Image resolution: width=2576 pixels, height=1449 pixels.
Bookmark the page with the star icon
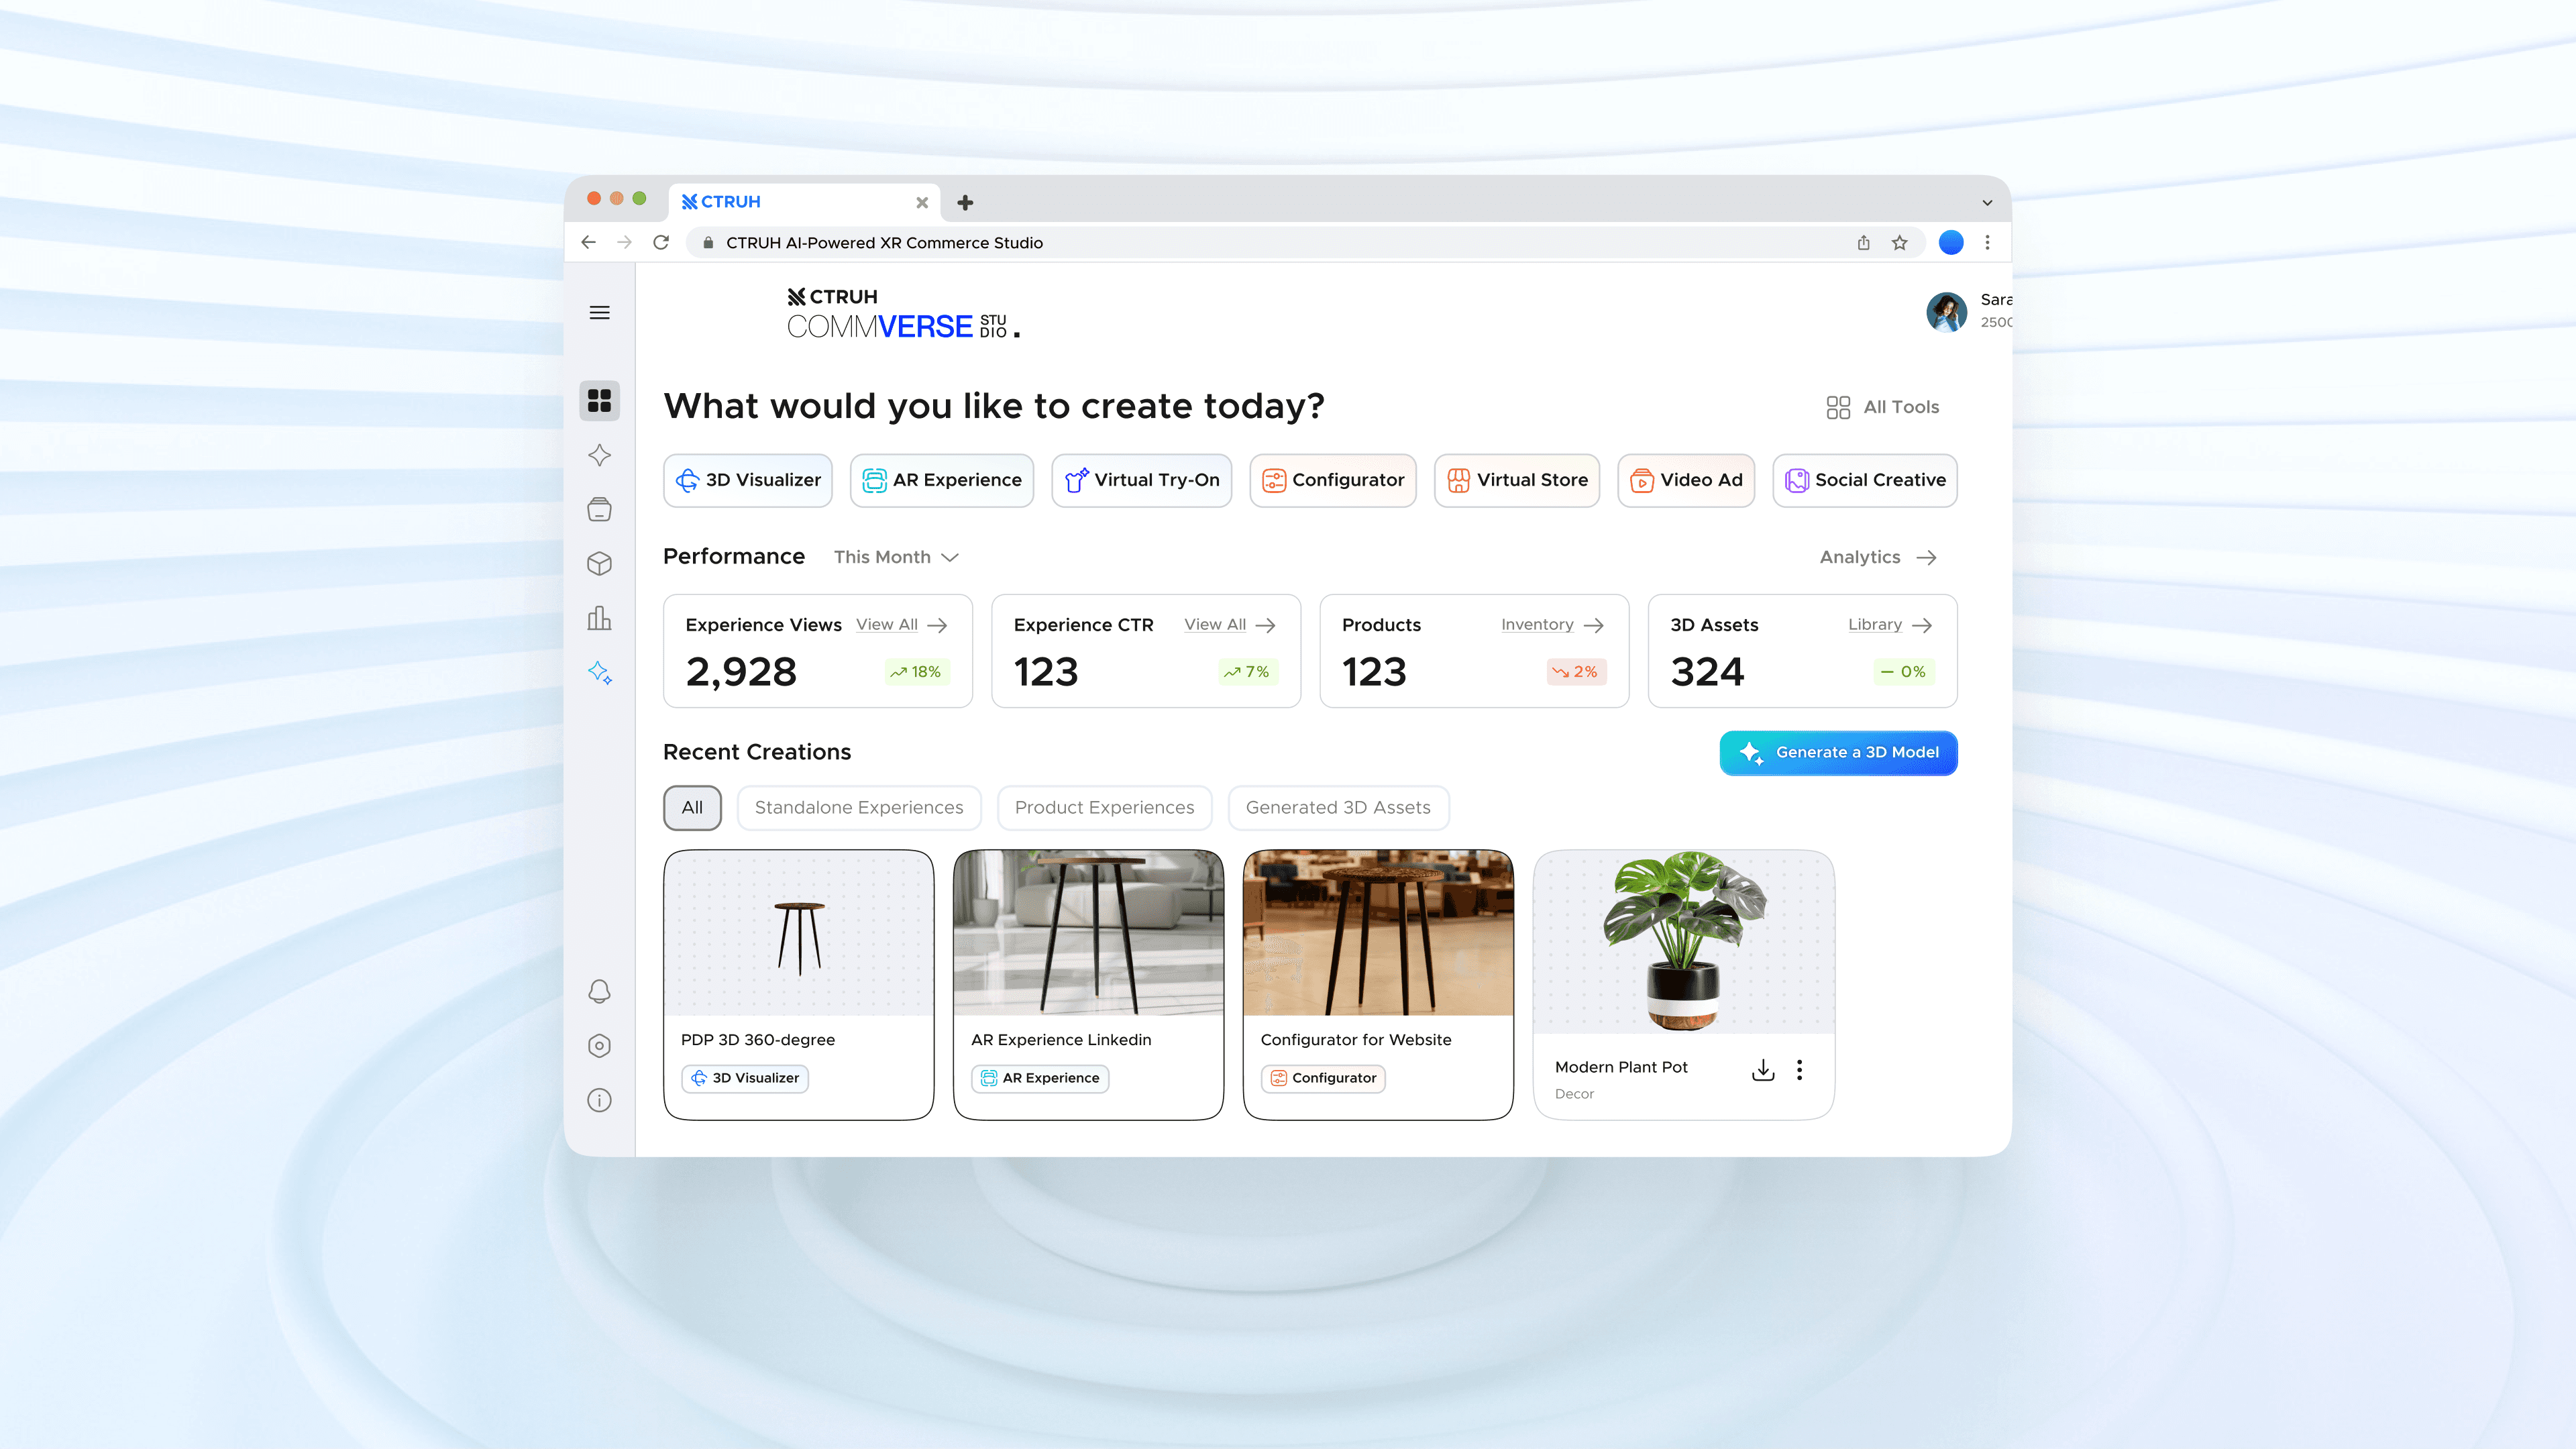tap(1899, 243)
